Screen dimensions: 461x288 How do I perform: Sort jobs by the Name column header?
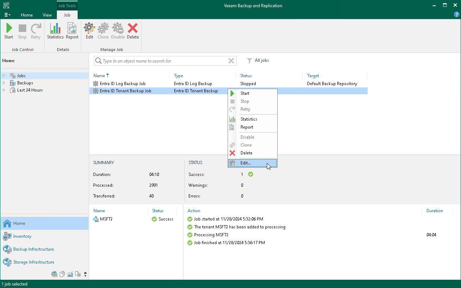(101, 76)
